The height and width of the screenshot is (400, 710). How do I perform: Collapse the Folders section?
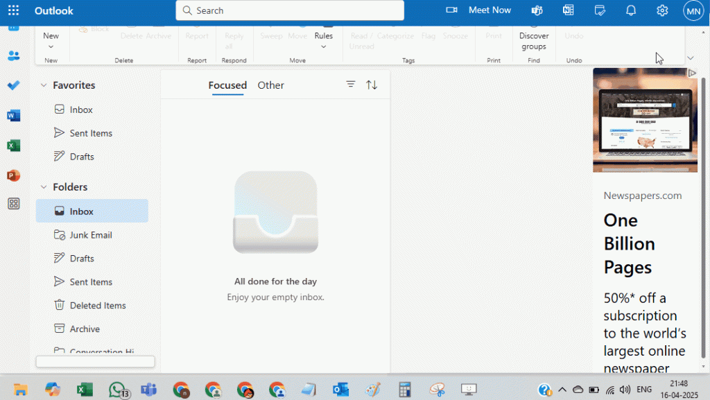point(44,187)
